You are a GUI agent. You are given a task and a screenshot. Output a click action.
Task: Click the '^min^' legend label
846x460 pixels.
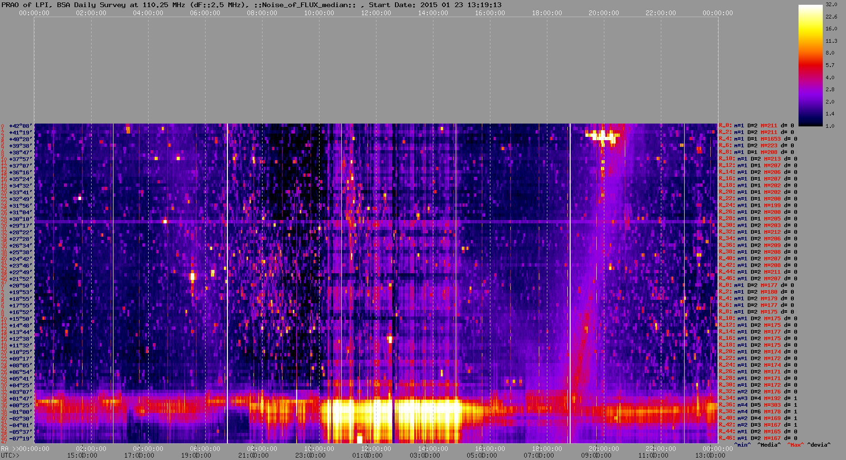(x=743, y=445)
